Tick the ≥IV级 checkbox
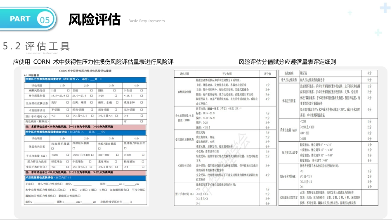The width and height of the screenshot is (392, 220). coord(142,90)
